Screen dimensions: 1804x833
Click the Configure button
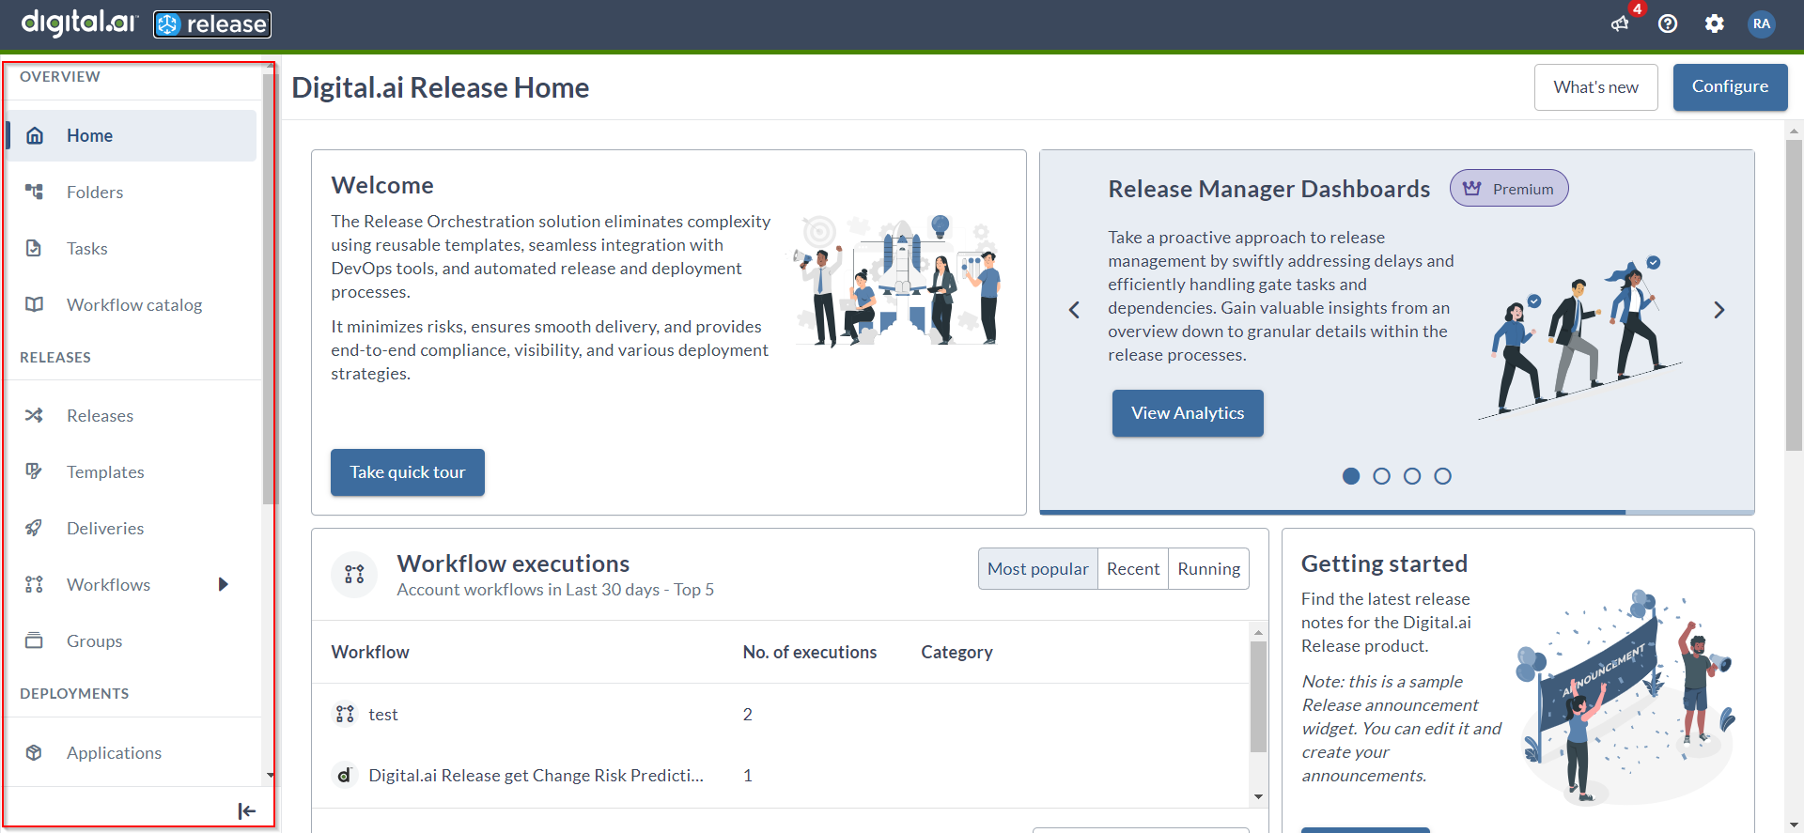coord(1730,87)
